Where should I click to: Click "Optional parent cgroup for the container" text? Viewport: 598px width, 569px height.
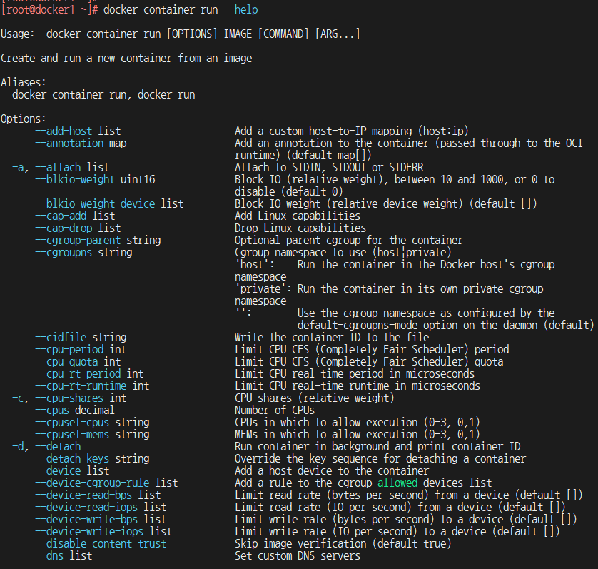(x=349, y=241)
